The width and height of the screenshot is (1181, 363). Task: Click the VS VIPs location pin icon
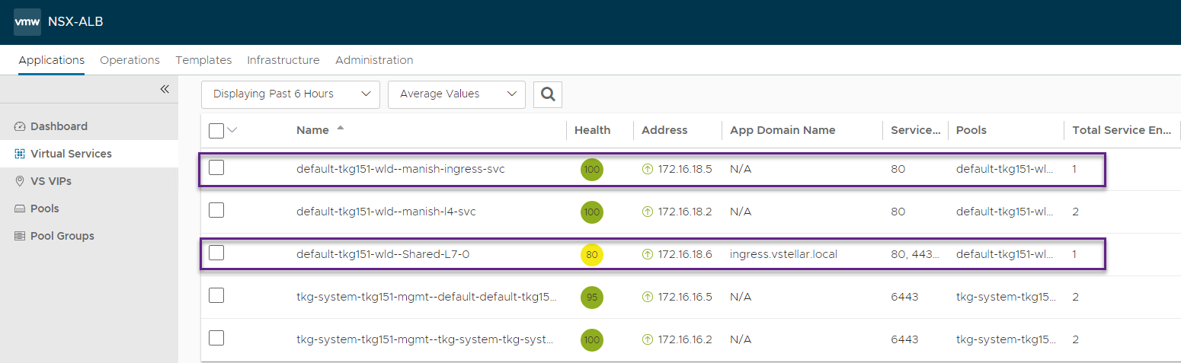point(21,181)
